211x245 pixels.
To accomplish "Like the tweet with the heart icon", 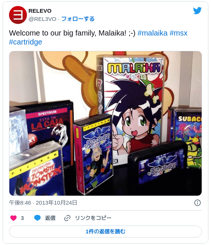I will click(x=13, y=218).
